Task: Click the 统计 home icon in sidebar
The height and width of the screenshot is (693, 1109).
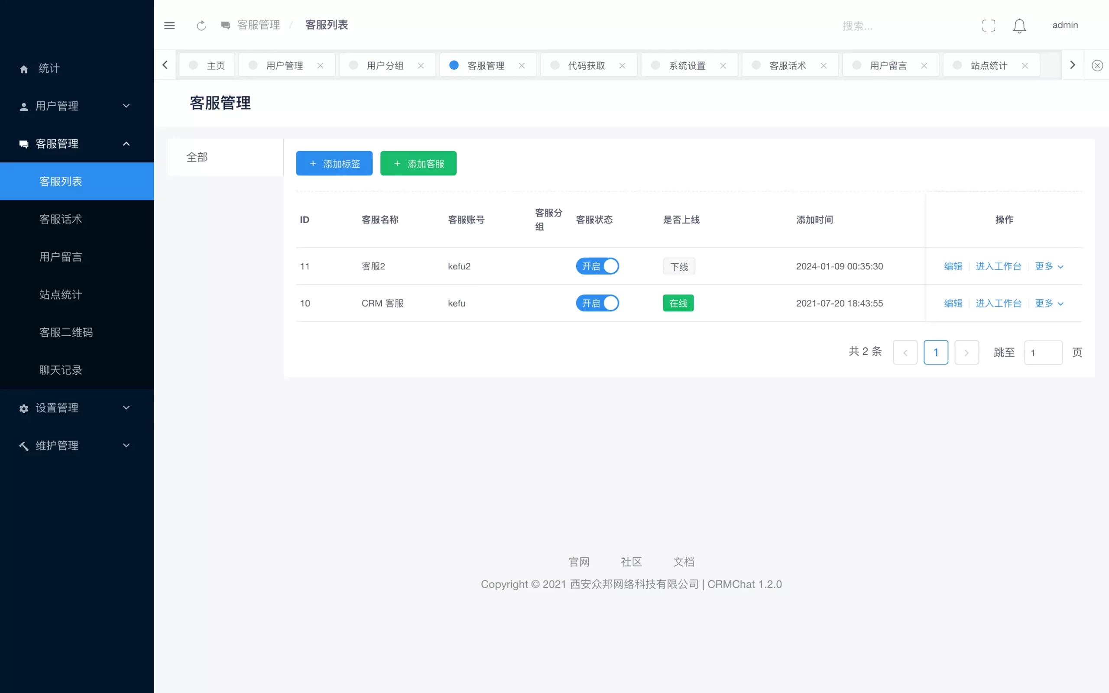Action: [x=24, y=69]
